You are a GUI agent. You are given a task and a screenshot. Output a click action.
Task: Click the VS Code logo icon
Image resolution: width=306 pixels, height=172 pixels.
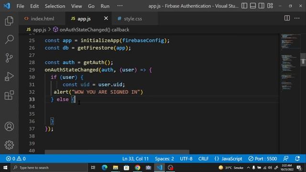(7, 6)
